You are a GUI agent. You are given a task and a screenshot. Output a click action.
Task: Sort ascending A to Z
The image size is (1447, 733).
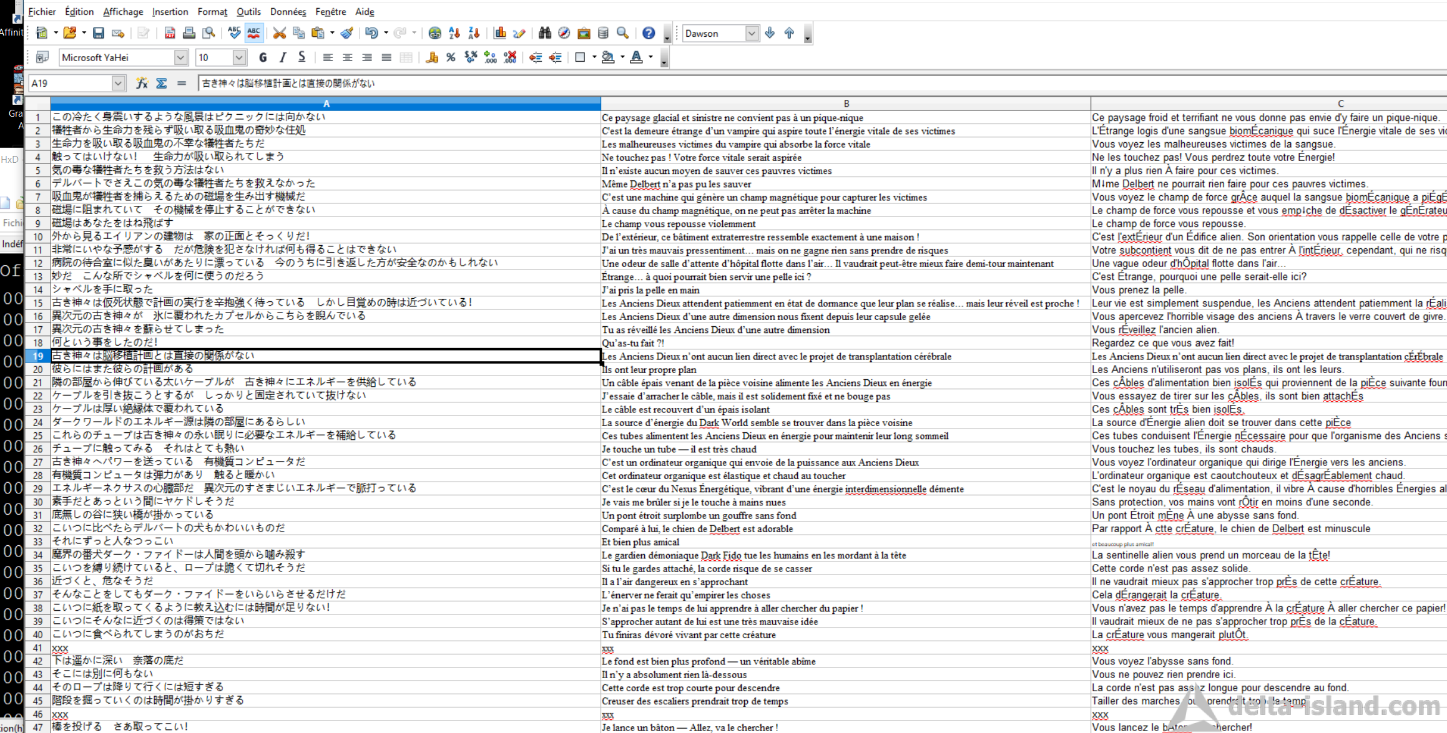pyautogui.click(x=454, y=33)
